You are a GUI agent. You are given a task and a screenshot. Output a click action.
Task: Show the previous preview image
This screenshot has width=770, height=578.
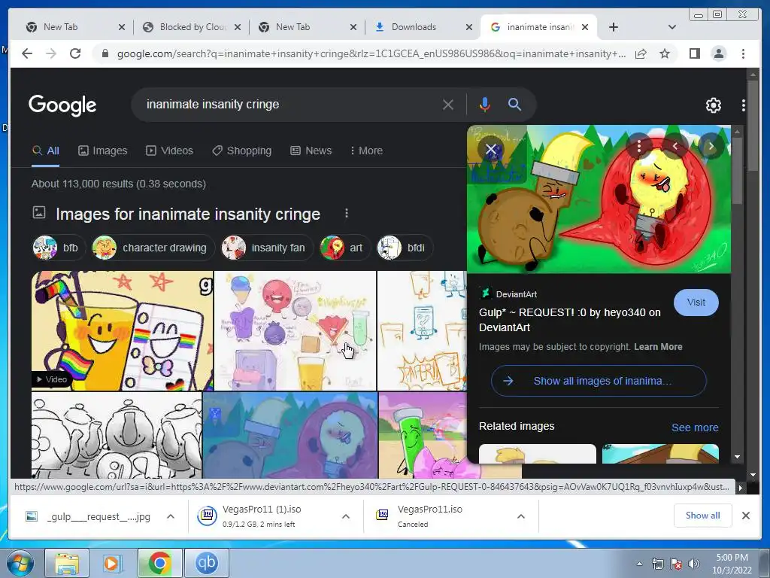(675, 146)
